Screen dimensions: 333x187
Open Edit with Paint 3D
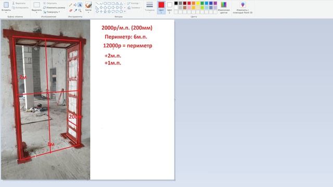[x=242, y=7]
